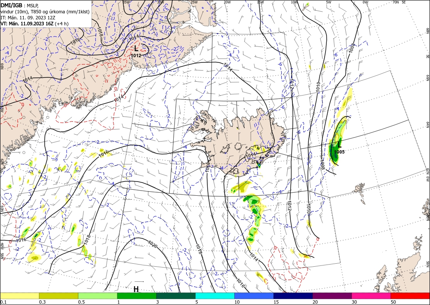Click the '0.5' legend scale value
Viewport: 430px width, 305px height.
(81, 302)
